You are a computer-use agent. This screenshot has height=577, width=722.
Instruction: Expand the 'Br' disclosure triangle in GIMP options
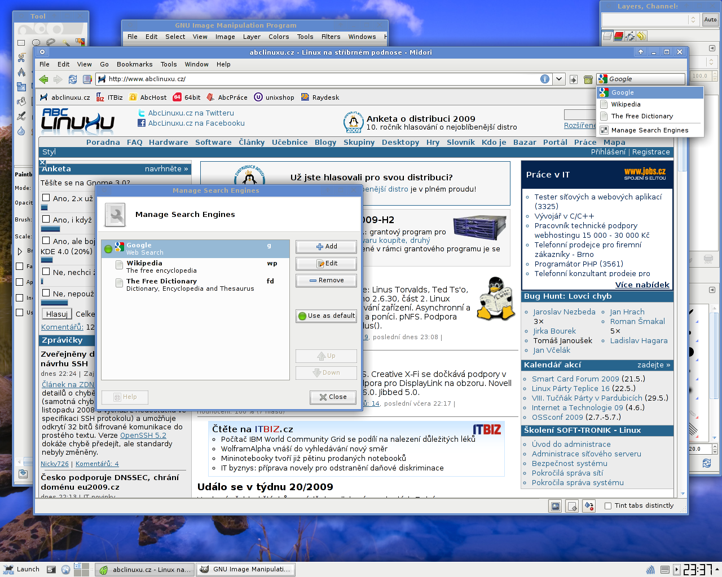(20, 251)
